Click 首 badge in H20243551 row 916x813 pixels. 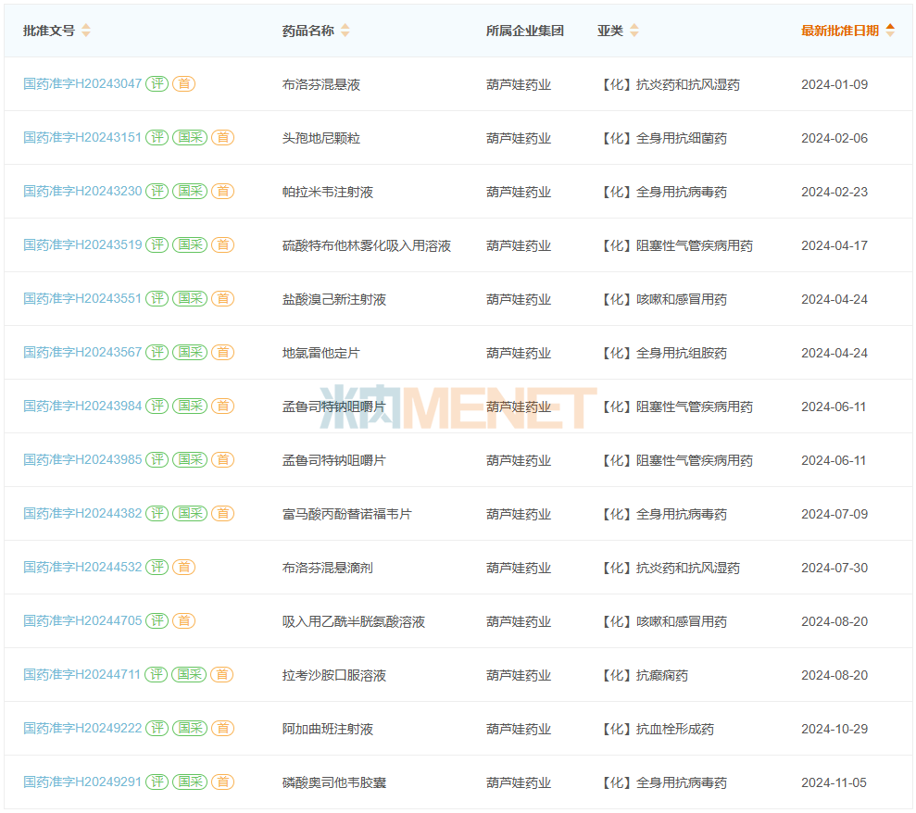point(222,299)
